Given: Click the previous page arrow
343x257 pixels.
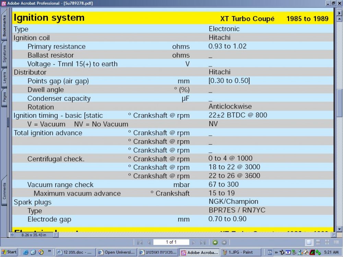Looking at the screenshot, I should [149, 242].
